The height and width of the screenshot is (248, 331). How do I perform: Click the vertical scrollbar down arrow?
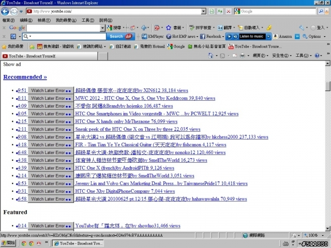(327, 228)
